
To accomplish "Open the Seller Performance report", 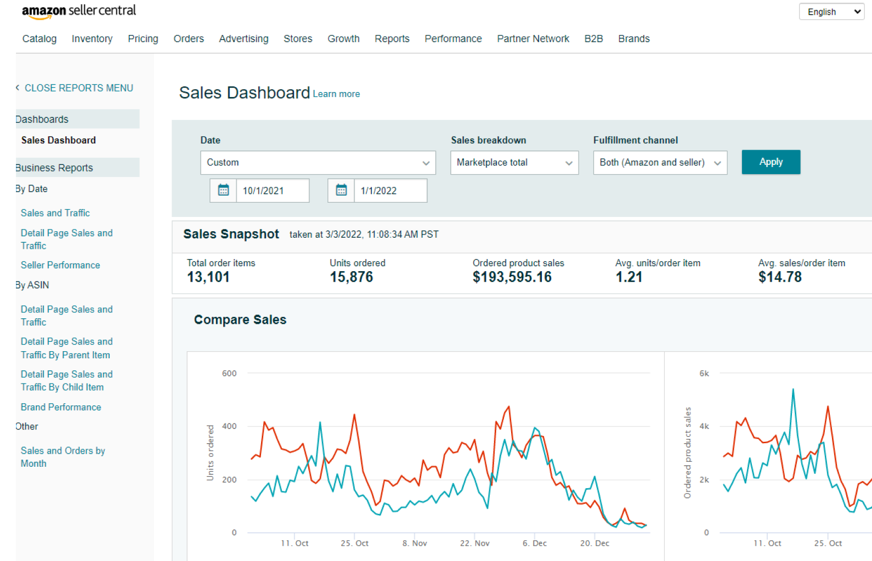I will [x=60, y=265].
